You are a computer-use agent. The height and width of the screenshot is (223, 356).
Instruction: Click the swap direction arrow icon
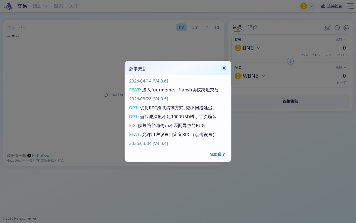[x=290, y=61]
